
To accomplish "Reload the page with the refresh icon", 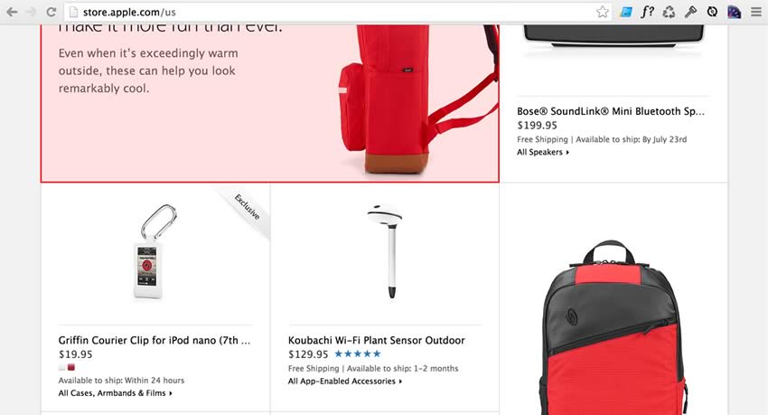I will tap(51, 12).
